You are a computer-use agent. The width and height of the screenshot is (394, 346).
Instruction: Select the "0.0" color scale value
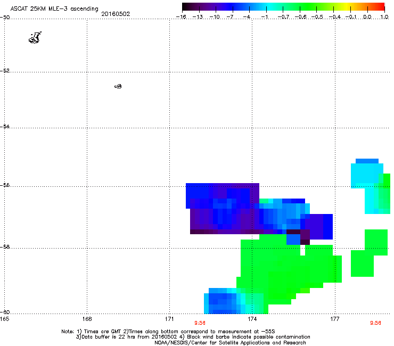tap(367, 17)
